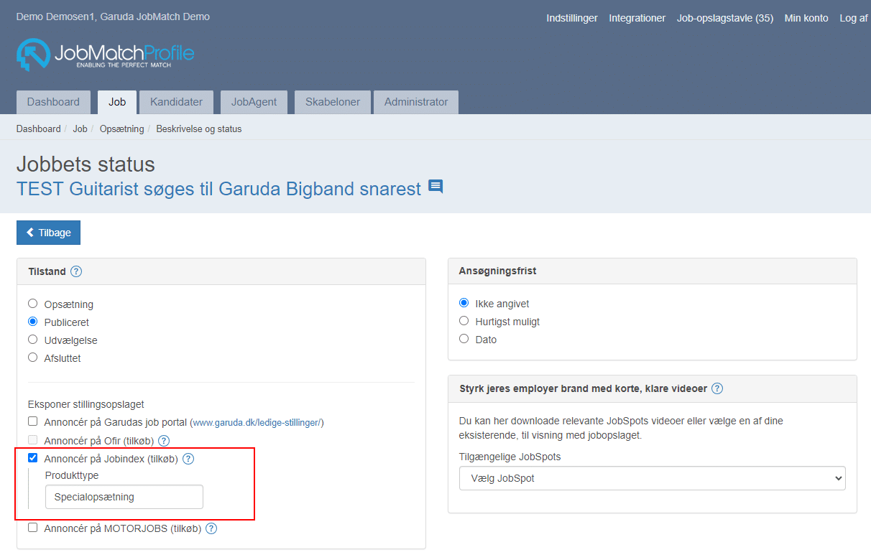The width and height of the screenshot is (871, 560).
Task: Click the Produkttype Specialopsætning field
Action: [x=124, y=497]
